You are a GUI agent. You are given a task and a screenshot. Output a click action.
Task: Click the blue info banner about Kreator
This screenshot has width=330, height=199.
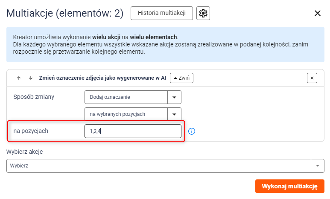165,44
